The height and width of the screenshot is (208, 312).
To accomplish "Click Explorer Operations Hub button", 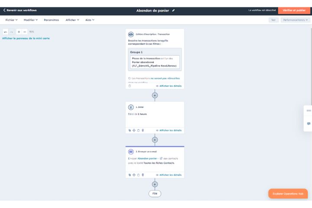I will click(x=288, y=194).
